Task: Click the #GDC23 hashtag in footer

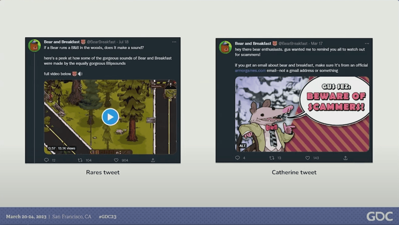Action: pyautogui.click(x=108, y=217)
